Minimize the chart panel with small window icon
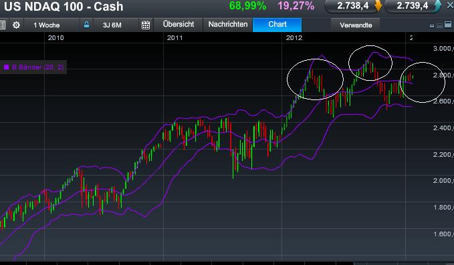 pyautogui.click(x=432, y=26)
